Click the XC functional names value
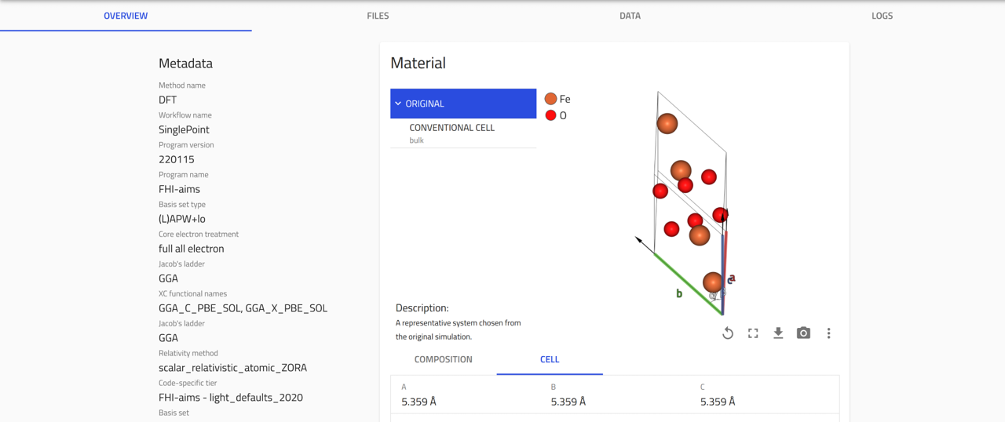1005x422 pixels. click(243, 308)
